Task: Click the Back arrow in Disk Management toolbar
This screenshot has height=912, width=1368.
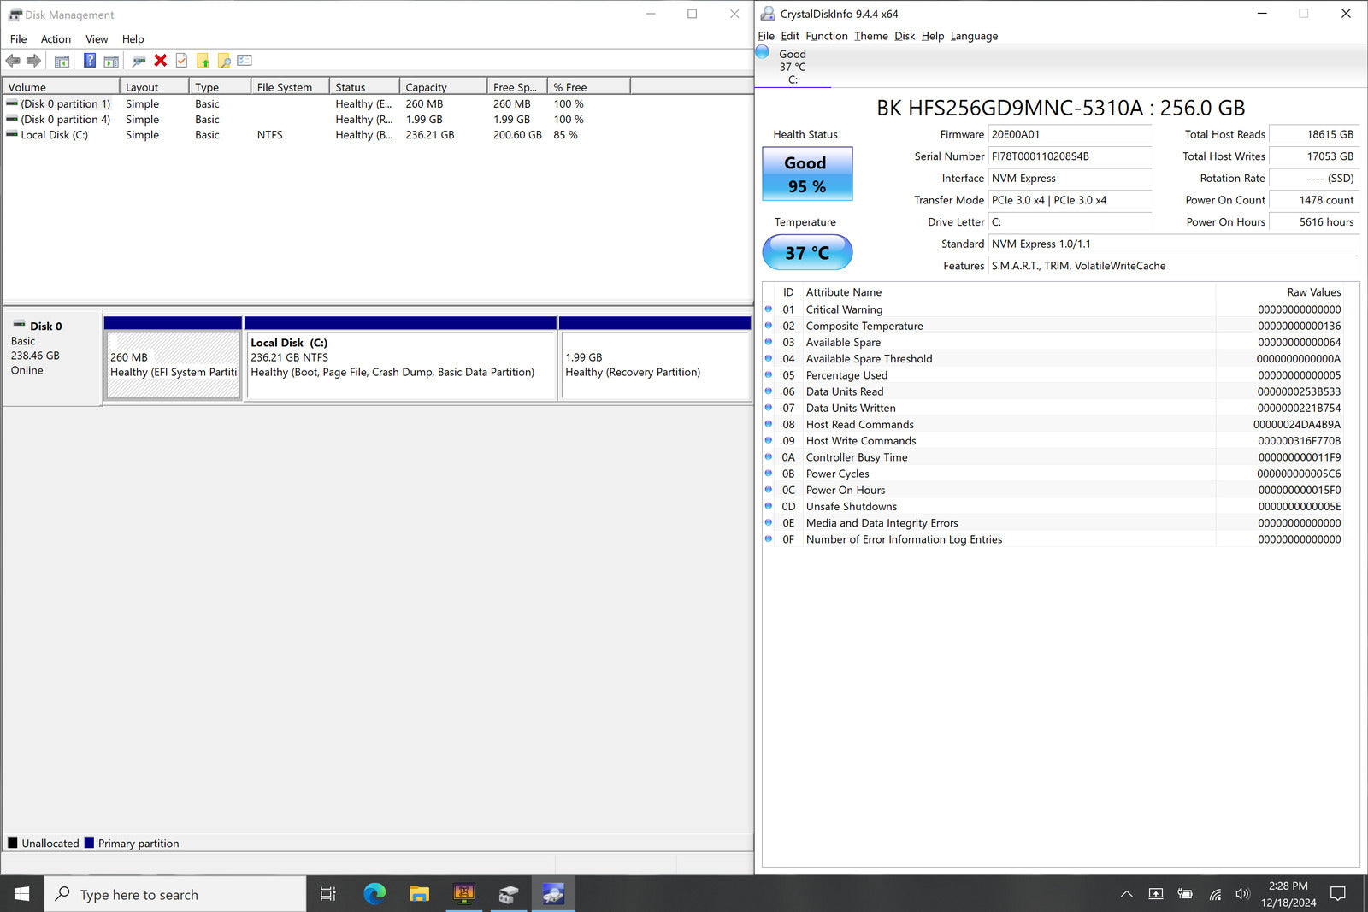Action: pos(13,61)
